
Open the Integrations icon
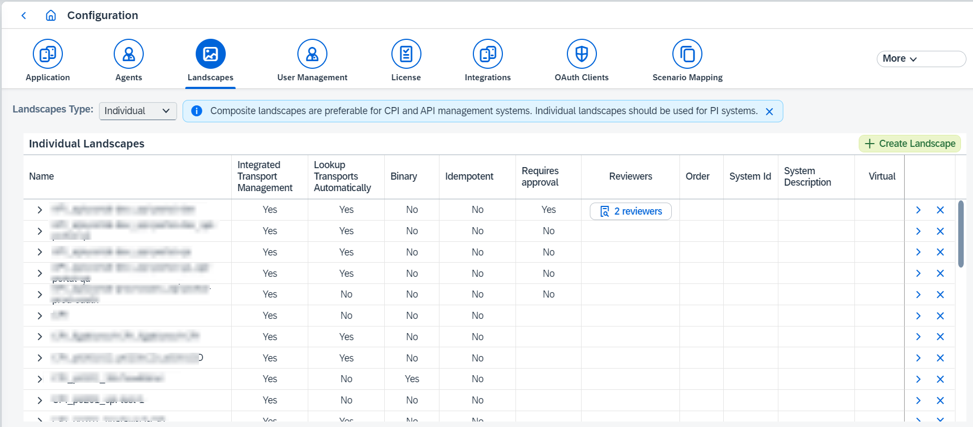488,54
